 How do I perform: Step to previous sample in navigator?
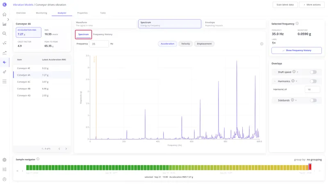pos(23,171)
